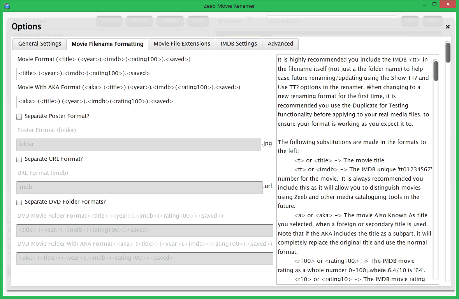This screenshot has height=299, width=459.
Task: Focus the Movie Format input field
Action: (x=144, y=74)
